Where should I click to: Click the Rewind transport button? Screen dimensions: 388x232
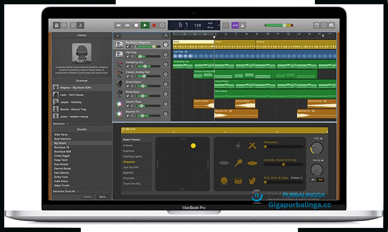119,25
